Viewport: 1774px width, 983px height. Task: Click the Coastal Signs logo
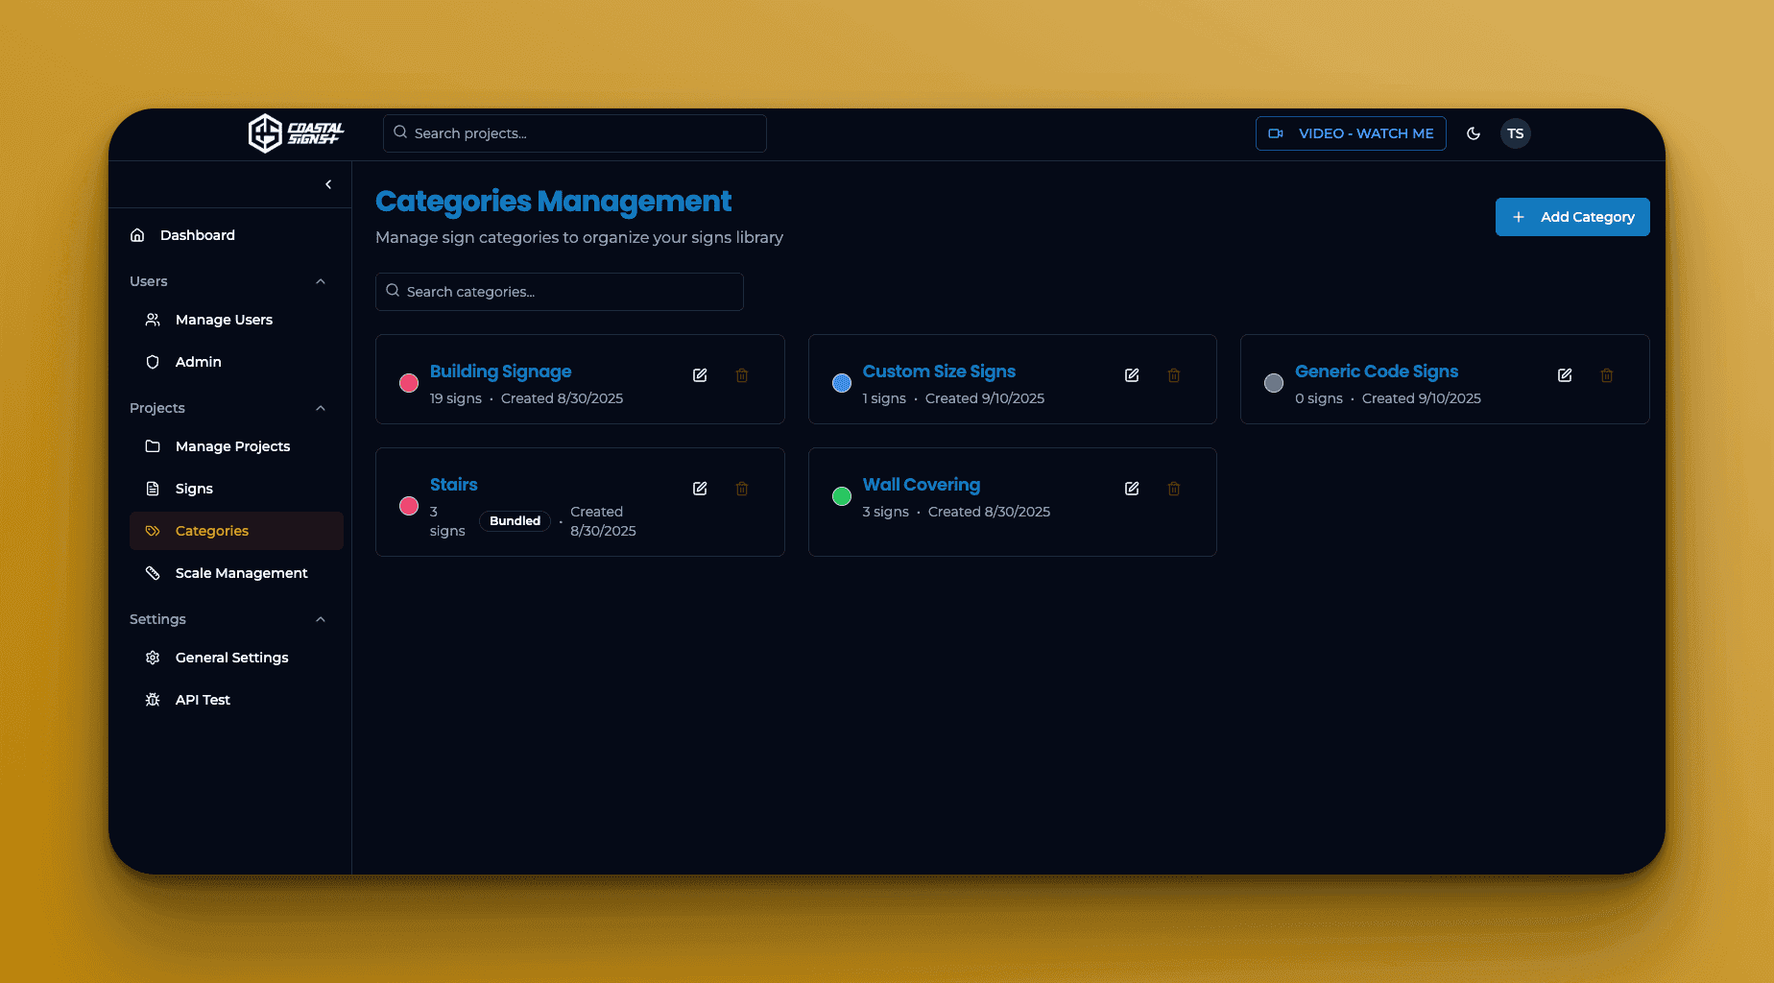(x=296, y=133)
